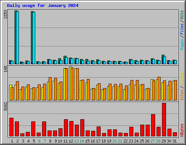Select day 24 on the x-axis
The image size is (186, 145).
point(136,141)
